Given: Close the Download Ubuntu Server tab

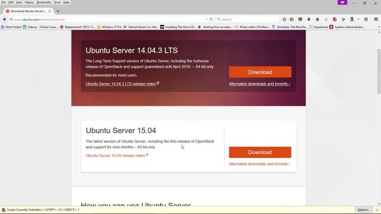Looking at the screenshot, I should pyautogui.click(x=49, y=11).
